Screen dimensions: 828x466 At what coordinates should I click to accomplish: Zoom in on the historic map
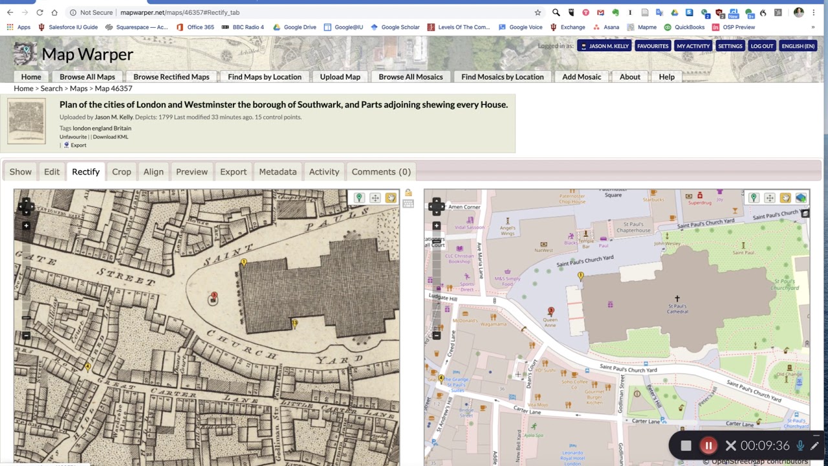[x=26, y=226]
